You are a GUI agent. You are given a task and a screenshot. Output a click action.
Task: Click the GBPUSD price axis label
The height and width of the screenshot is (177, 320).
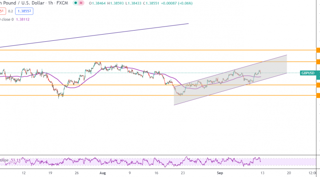click(x=308, y=73)
